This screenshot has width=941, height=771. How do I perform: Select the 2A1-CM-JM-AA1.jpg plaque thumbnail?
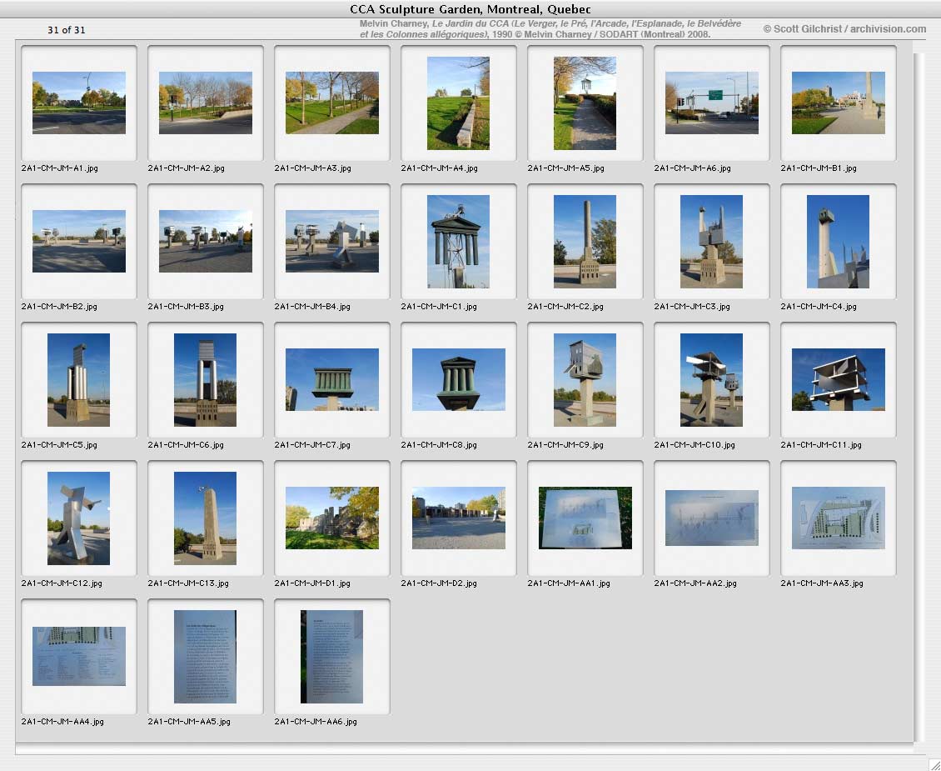[585, 518]
